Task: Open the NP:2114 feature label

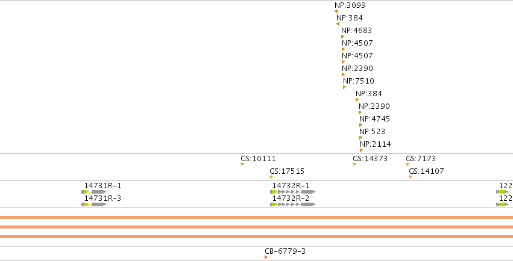Action: point(376,144)
